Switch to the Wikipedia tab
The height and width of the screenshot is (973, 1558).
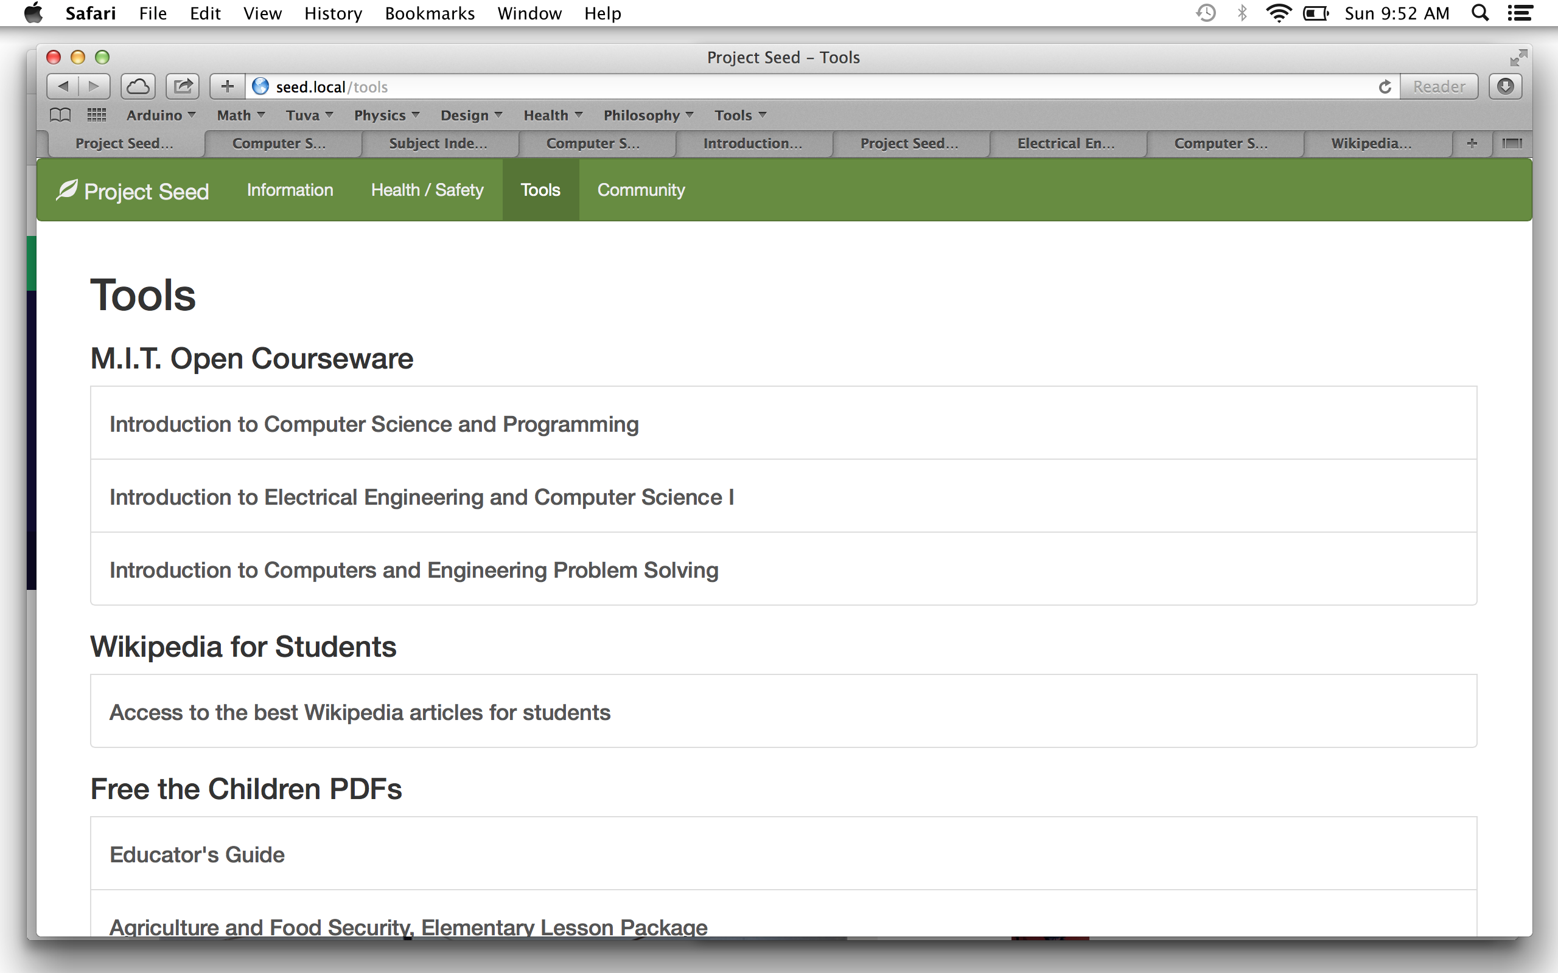pos(1371,144)
